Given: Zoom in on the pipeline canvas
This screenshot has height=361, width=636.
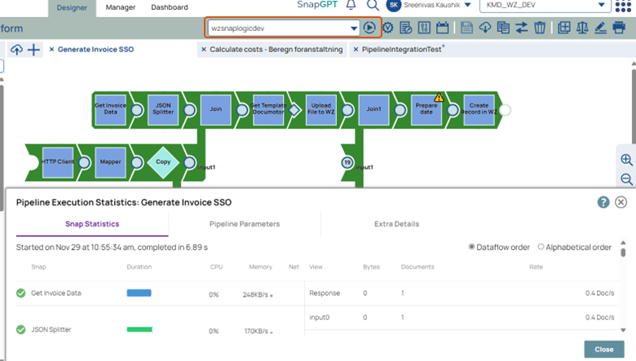Looking at the screenshot, I should click(627, 160).
